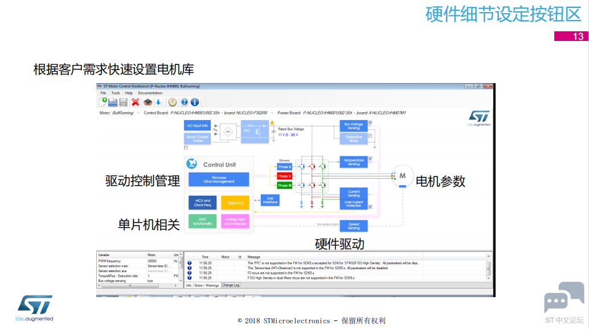
Task: Open the Tools menu
Action: pos(115,93)
